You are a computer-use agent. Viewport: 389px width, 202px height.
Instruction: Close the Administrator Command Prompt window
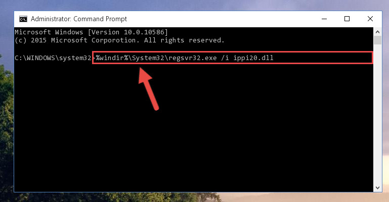click(x=370, y=19)
